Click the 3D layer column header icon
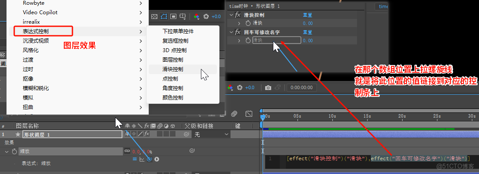The height and width of the screenshot is (174, 479). click(x=172, y=126)
